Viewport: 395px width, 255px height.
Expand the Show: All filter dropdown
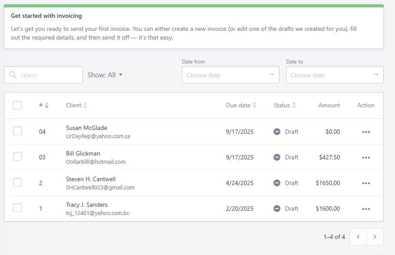click(105, 75)
